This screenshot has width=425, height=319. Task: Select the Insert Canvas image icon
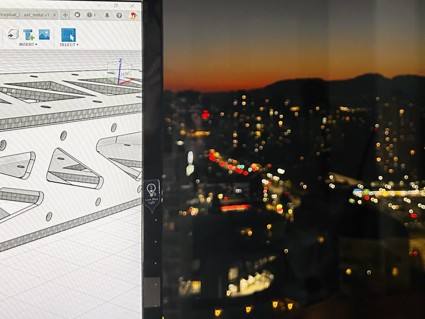[x=44, y=34]
